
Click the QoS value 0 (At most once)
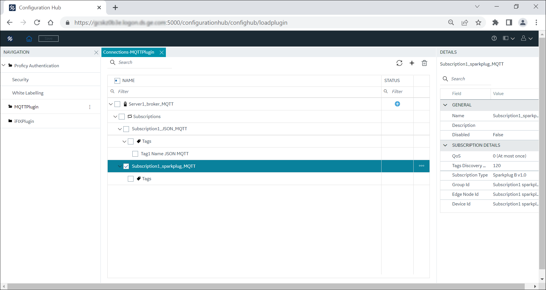(510, 156)
